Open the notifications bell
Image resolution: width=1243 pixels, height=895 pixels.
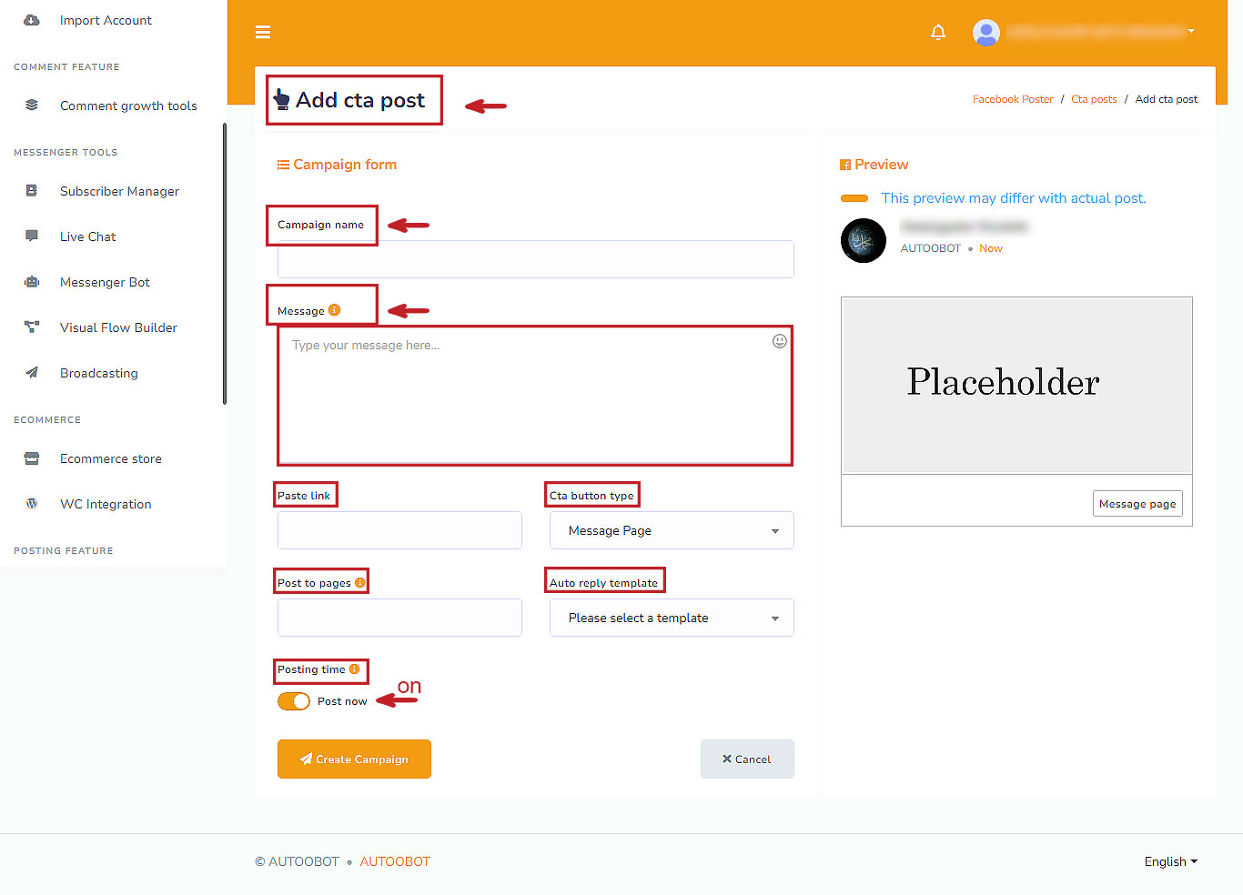(938, 33)
